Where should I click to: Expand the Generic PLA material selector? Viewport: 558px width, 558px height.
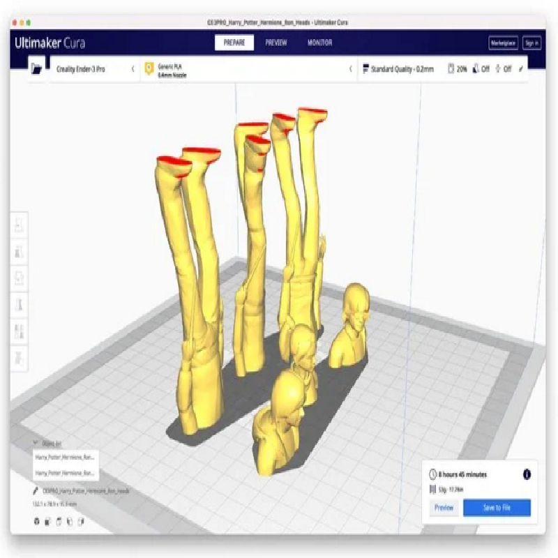click(x=249, y=69)
